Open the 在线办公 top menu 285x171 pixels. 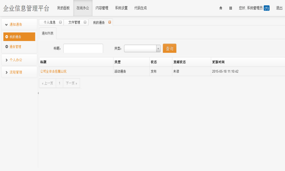coord(83,8)
